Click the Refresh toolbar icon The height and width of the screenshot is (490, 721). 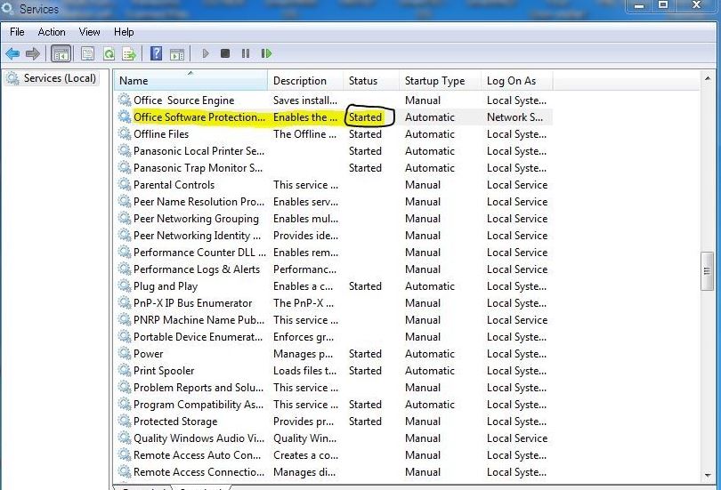pyautogui.click(x=109, y=54)
